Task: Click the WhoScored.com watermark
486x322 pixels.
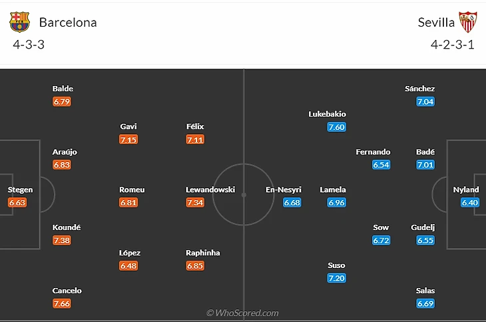Action: click(x=242, y=313)
